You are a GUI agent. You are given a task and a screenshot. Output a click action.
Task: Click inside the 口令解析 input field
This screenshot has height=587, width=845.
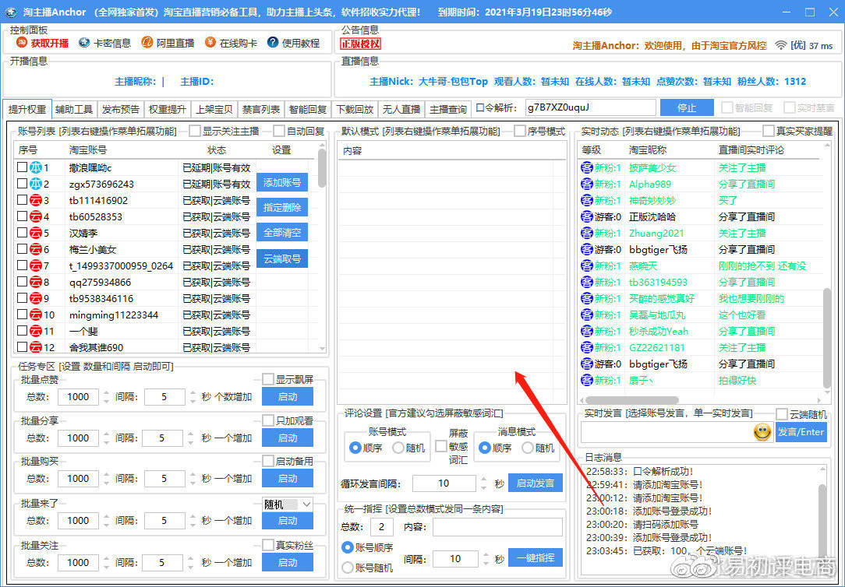coord(592,107)
